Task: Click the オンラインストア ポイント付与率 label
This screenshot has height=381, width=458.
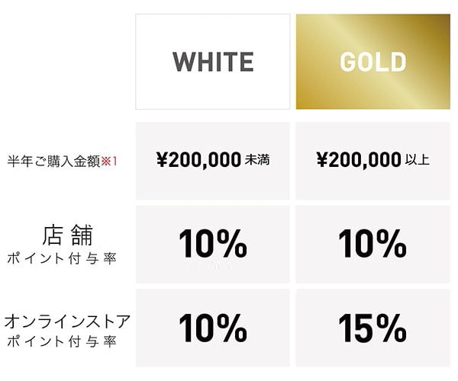Action: point(67,330)
